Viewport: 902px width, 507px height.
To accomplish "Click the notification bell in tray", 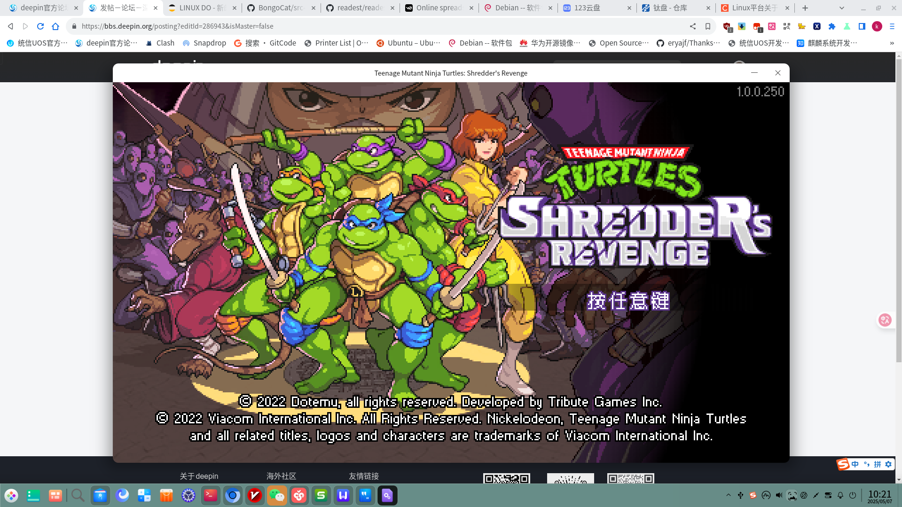I will coord(840,495).
